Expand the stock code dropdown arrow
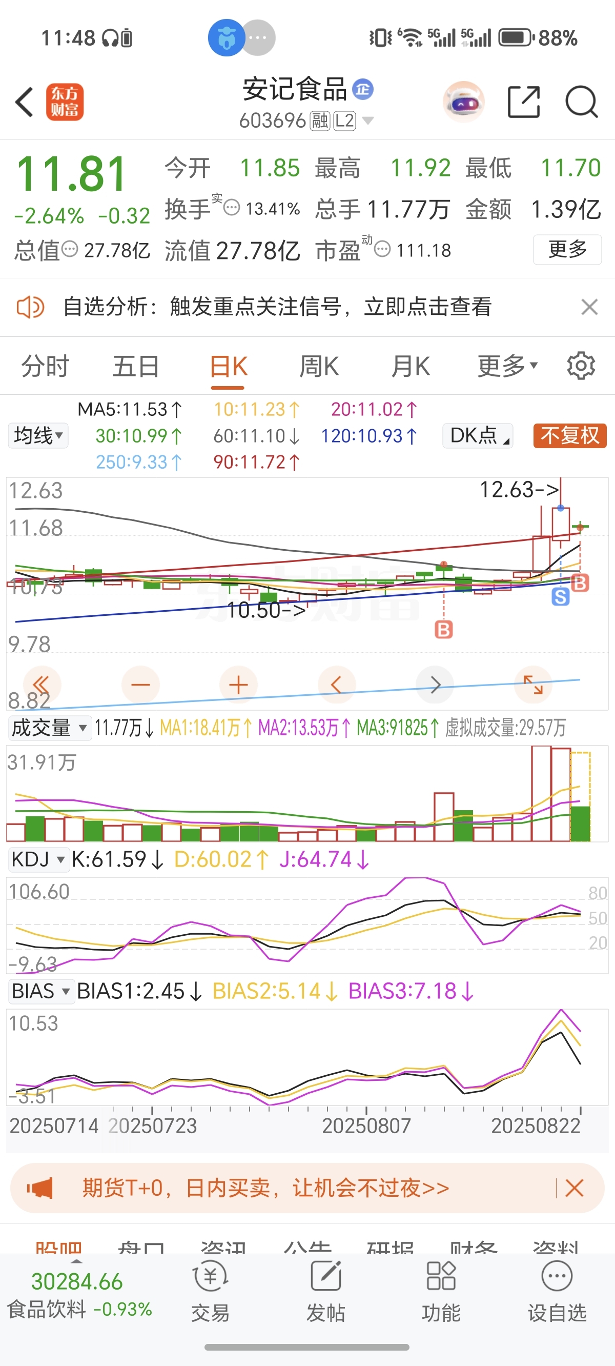 pyautogui.click(x=367, y=122)
